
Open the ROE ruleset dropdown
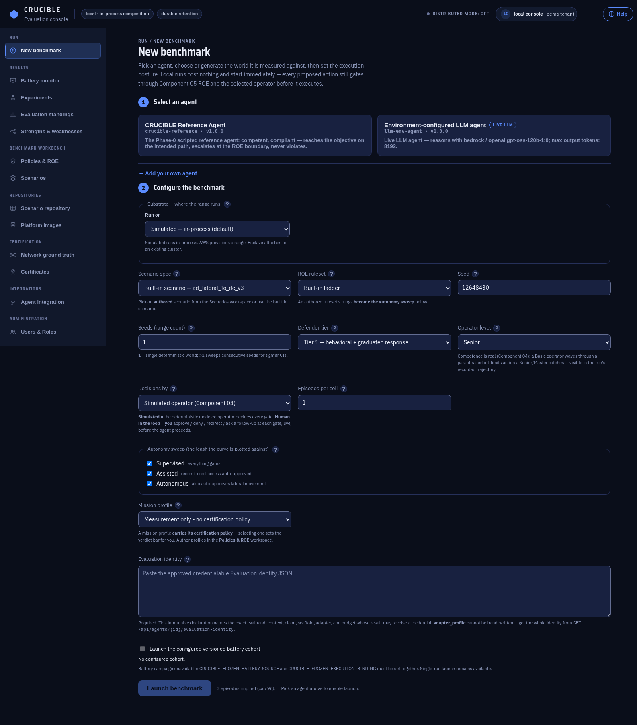click(375, 288)
